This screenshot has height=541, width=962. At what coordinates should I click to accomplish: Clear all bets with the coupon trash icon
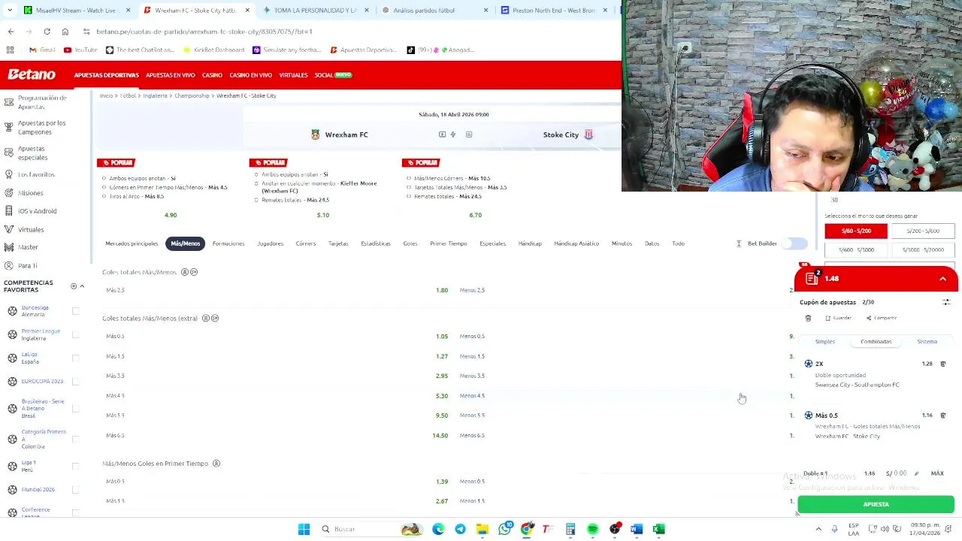pyautogui.click(x=808, y=318)
